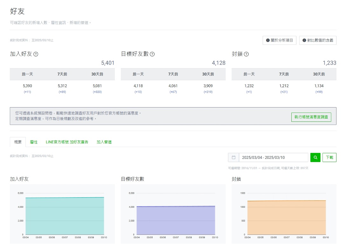Image resolution: width=346 pixels, height=248 pixels.
Task: Click the help icon beside 加入好友 heading
Action: (36, 54)
